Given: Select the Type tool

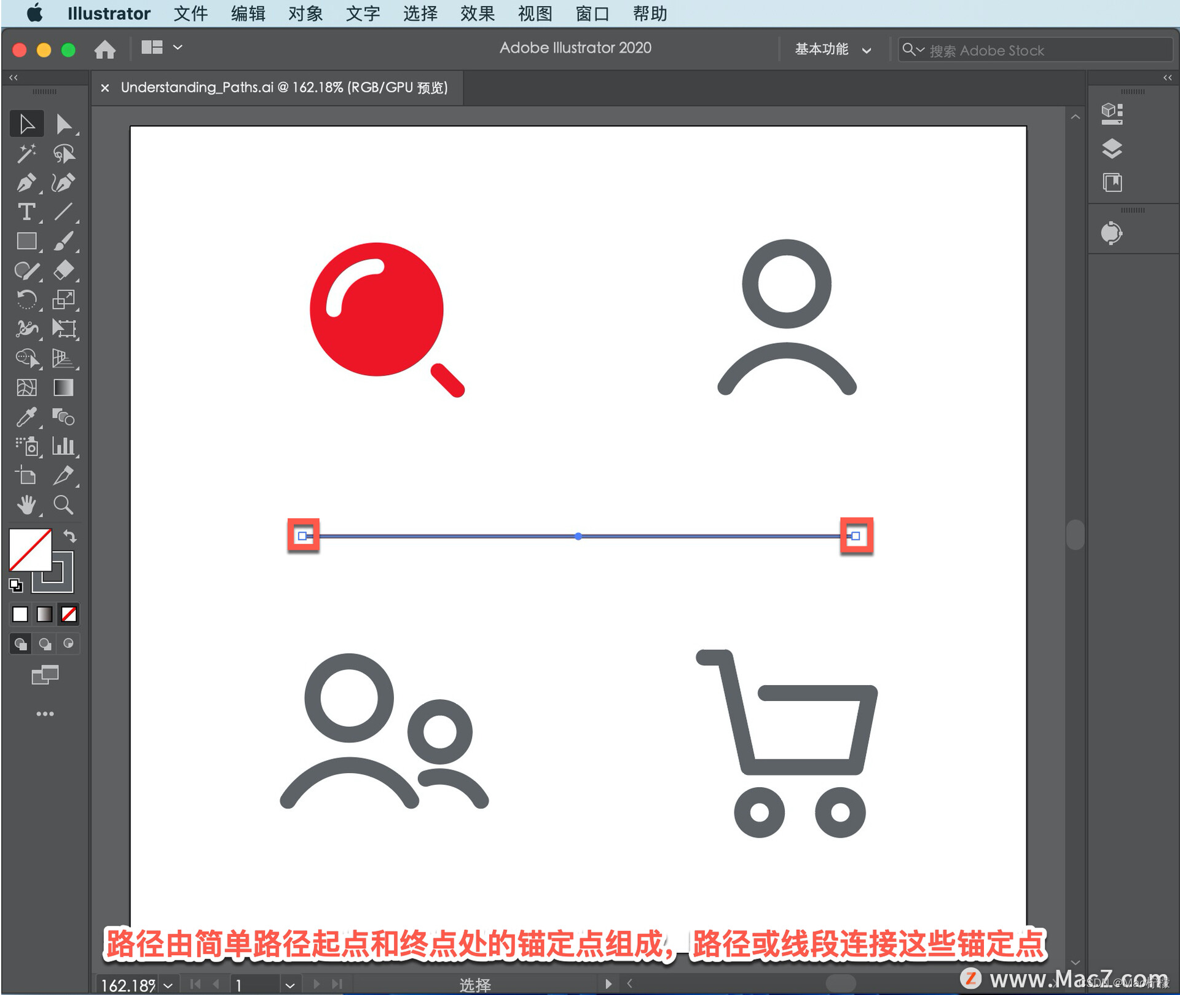Looking at the screenshot, I should 26,212.
